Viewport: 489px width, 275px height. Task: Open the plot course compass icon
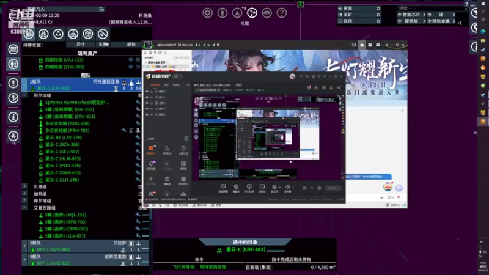point(13,136)
